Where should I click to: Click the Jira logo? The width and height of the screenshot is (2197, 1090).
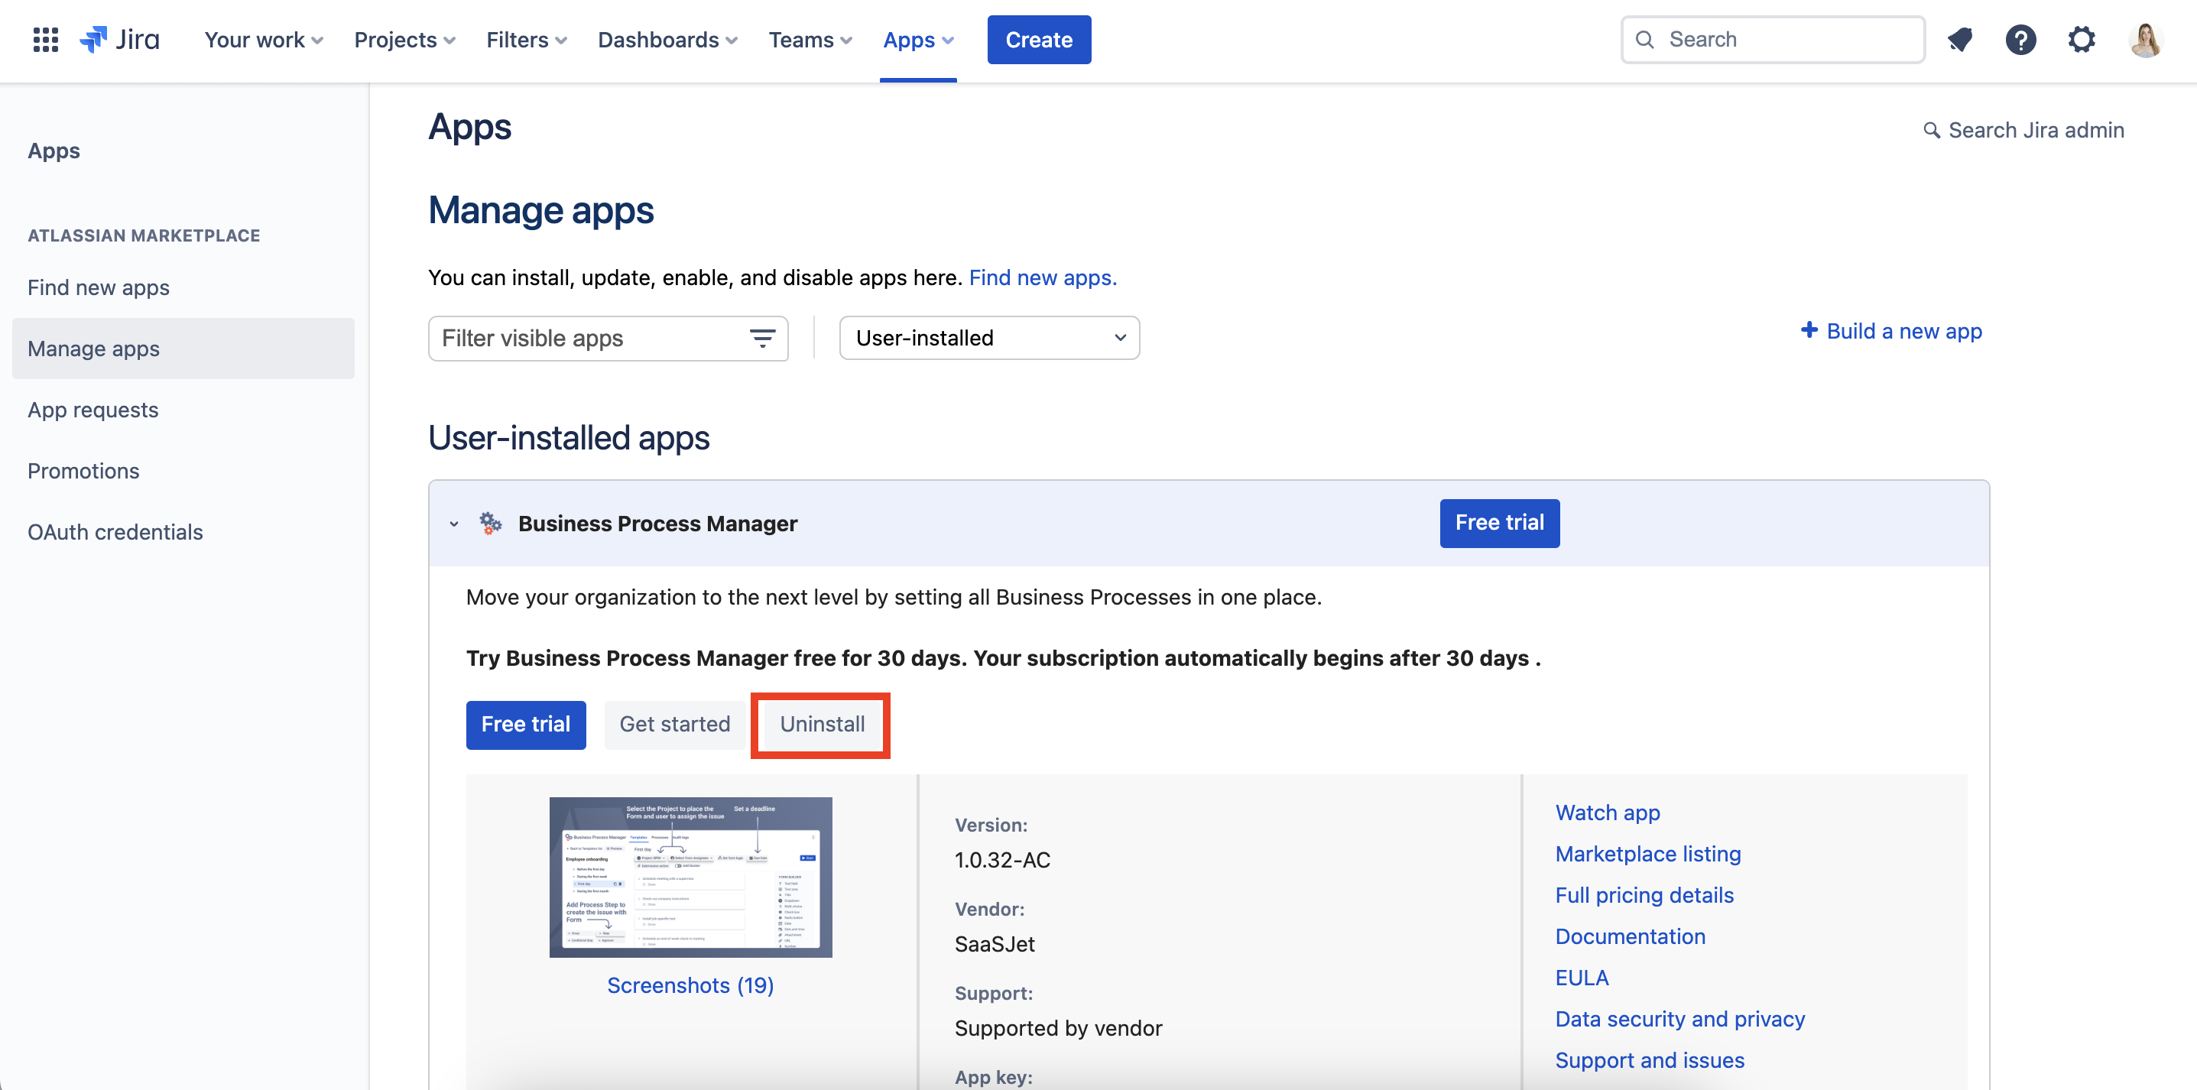pyautogui.click(x=119, y=39)
